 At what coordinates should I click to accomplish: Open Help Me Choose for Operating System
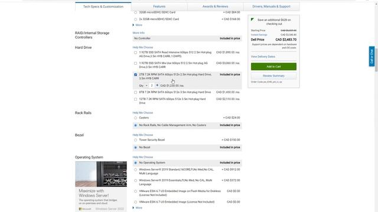tap(143, 157)
